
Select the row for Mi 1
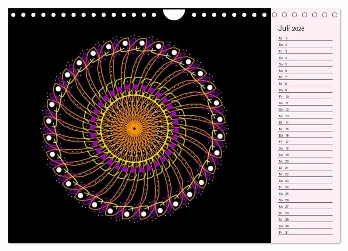click(x=305, y=38)
